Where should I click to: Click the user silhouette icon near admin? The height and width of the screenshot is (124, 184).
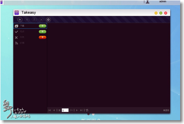click(x=148, y=2)
